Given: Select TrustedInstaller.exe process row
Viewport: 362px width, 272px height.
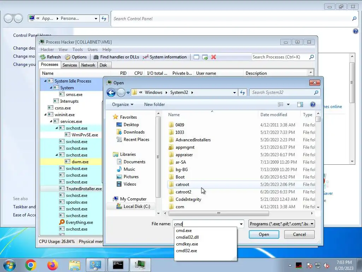Looking at the screenshot, I should [71, 189].
